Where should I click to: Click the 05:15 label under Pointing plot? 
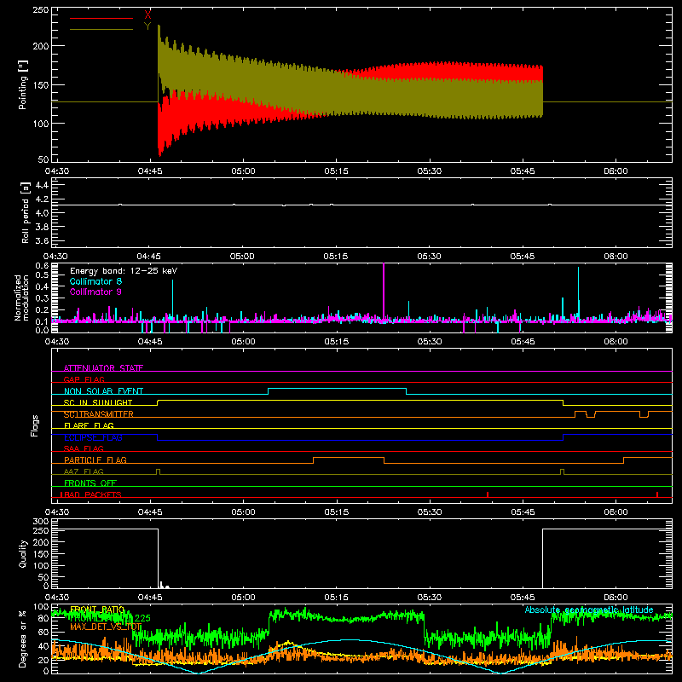point(336,171)
